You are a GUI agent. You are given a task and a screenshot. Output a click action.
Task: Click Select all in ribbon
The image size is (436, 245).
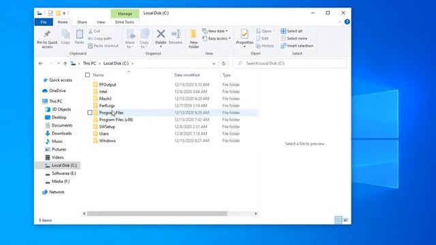pyautogui.click(x=292, y=31)
